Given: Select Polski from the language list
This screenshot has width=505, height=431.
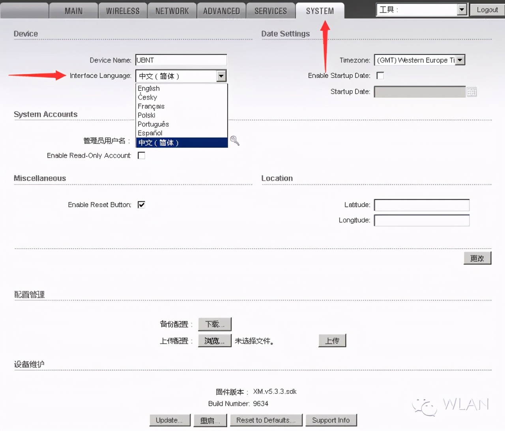Looking at the screenshot, I should tap(181, 115).
